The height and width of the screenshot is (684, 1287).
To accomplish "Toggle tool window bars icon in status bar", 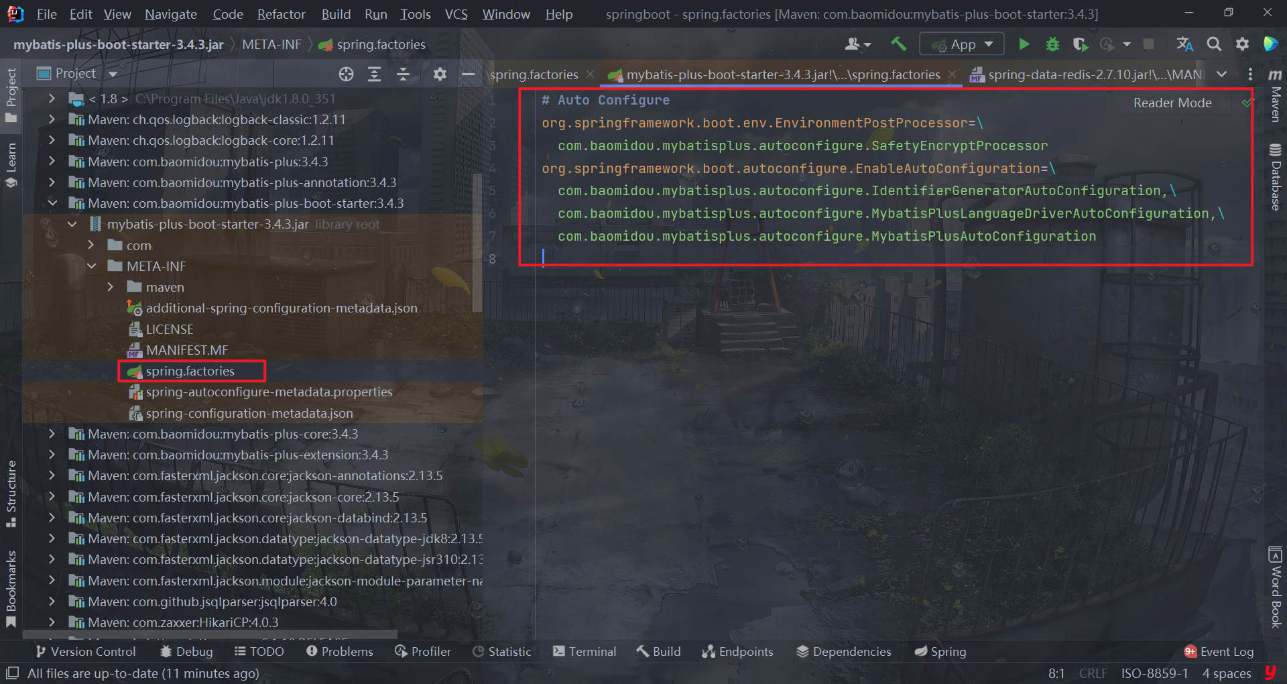I will coord(12,673).
